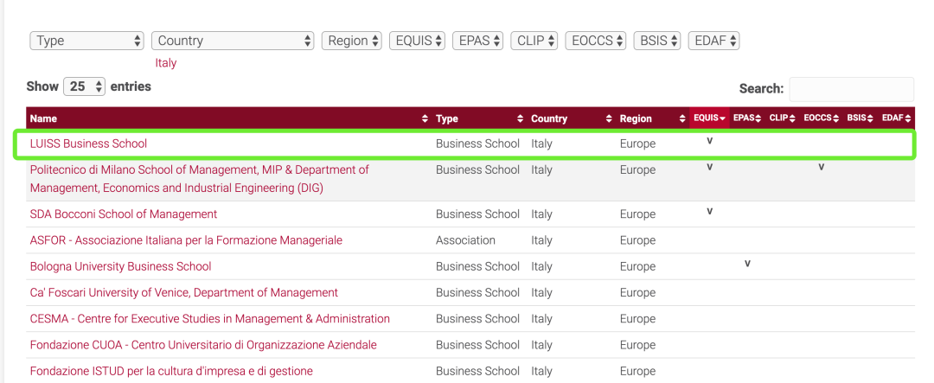Image resolution: width=934 pixels, height=383 pixels.
Task: Click EQUIS checkmark in Politecnico di Milano row
Action: coord(709,168)
